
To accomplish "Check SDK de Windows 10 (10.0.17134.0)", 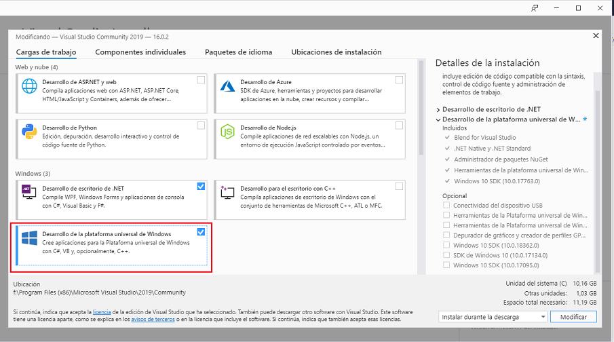I will [x=446, y=255].
